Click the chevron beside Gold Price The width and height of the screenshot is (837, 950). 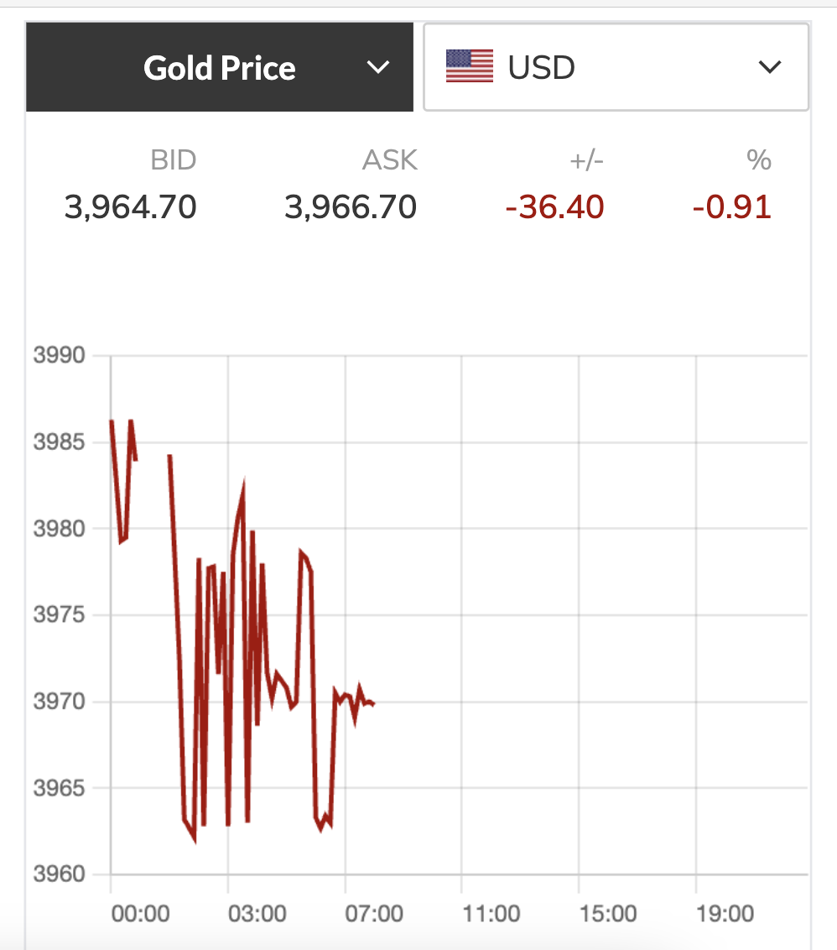tap(379, 67)
